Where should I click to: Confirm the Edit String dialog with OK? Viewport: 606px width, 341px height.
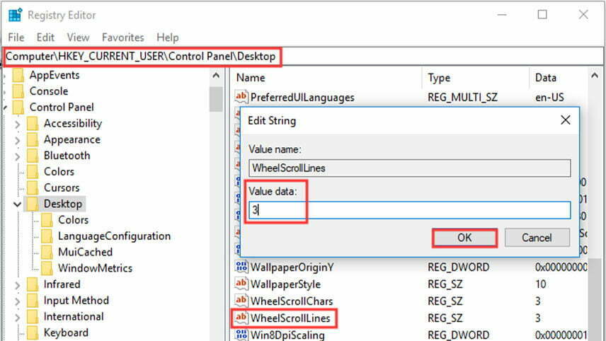coord(464,238)
